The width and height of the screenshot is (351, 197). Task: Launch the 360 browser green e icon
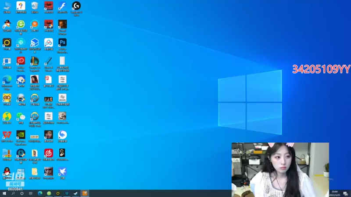(x=21, y=27)
